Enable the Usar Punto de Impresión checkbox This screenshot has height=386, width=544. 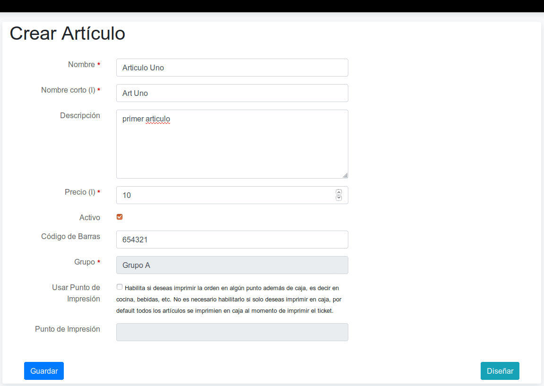click(120, 287)
